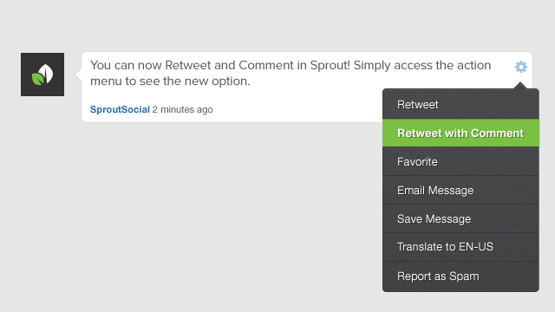The width and height of the screenshot is (555, 312).
Task: Click the white leaf in the avatar logo
Action: click(x=46, y=74)
